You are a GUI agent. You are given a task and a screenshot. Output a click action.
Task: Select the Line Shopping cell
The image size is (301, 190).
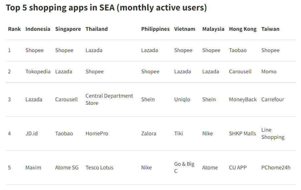coord(273,133)
